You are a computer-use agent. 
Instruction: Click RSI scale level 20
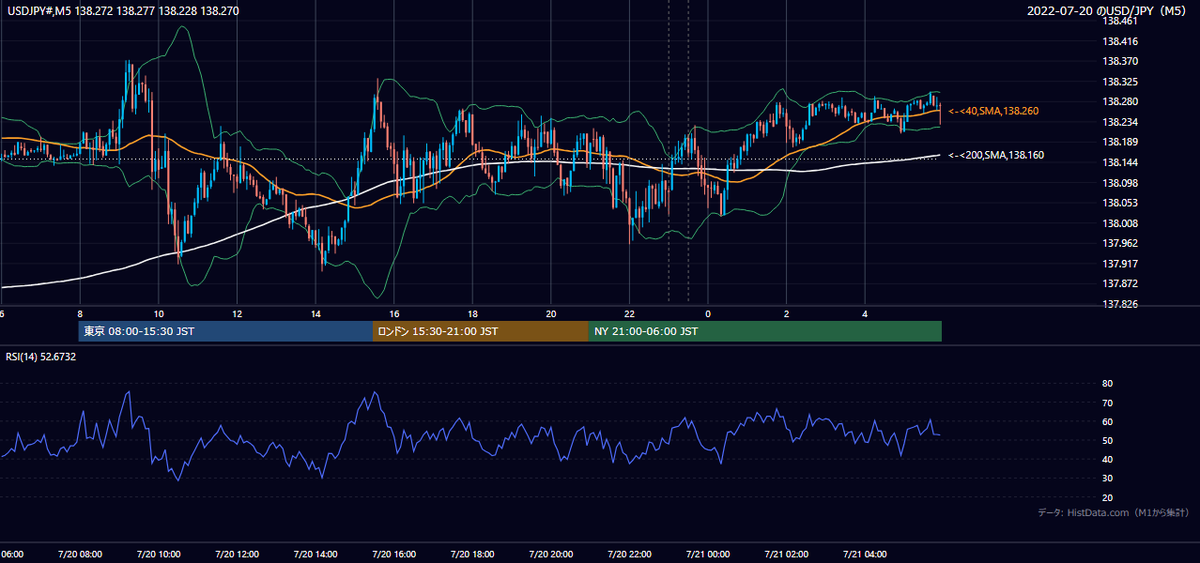click(1108, 497)
